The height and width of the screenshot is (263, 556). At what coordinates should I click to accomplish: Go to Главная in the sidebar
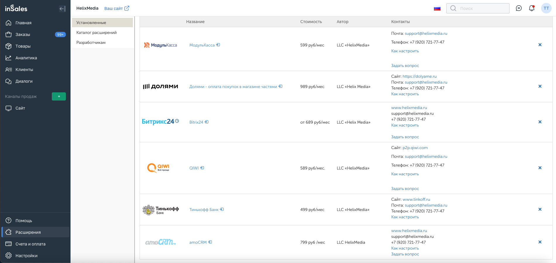coord(35,23)
